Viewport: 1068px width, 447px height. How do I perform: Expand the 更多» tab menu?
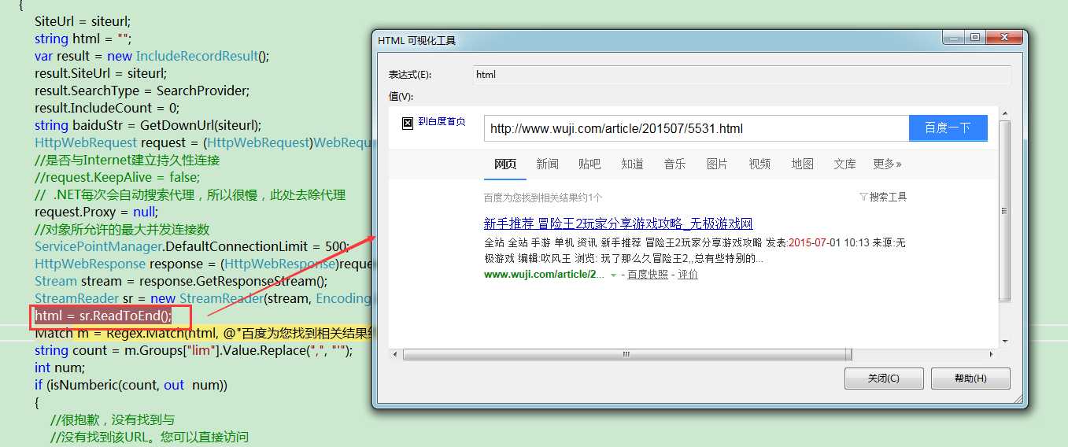tap(887, 164)
